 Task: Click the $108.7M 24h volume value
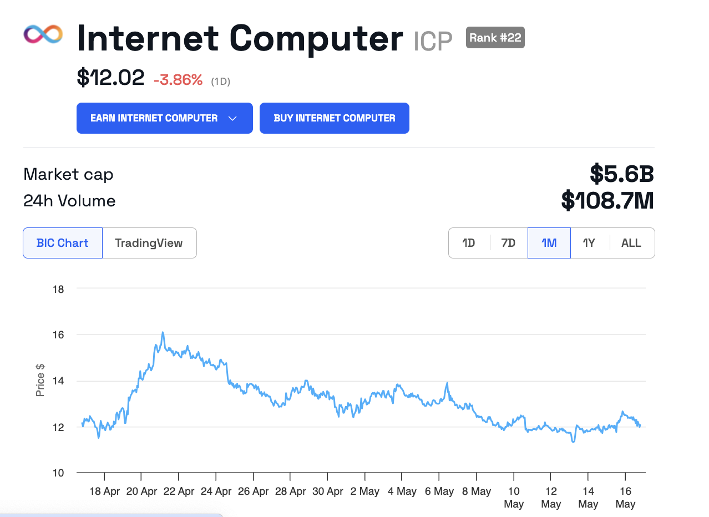(607, 201)
